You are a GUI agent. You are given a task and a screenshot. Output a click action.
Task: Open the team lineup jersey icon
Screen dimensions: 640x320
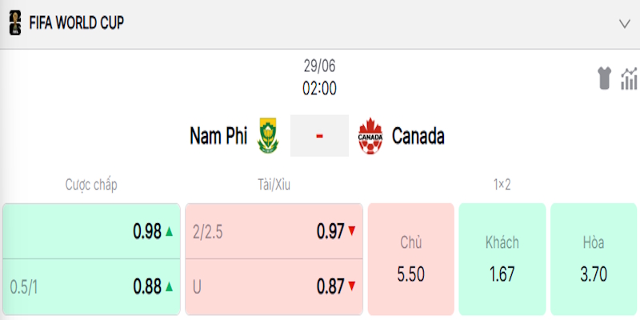(x=605, y=78)
